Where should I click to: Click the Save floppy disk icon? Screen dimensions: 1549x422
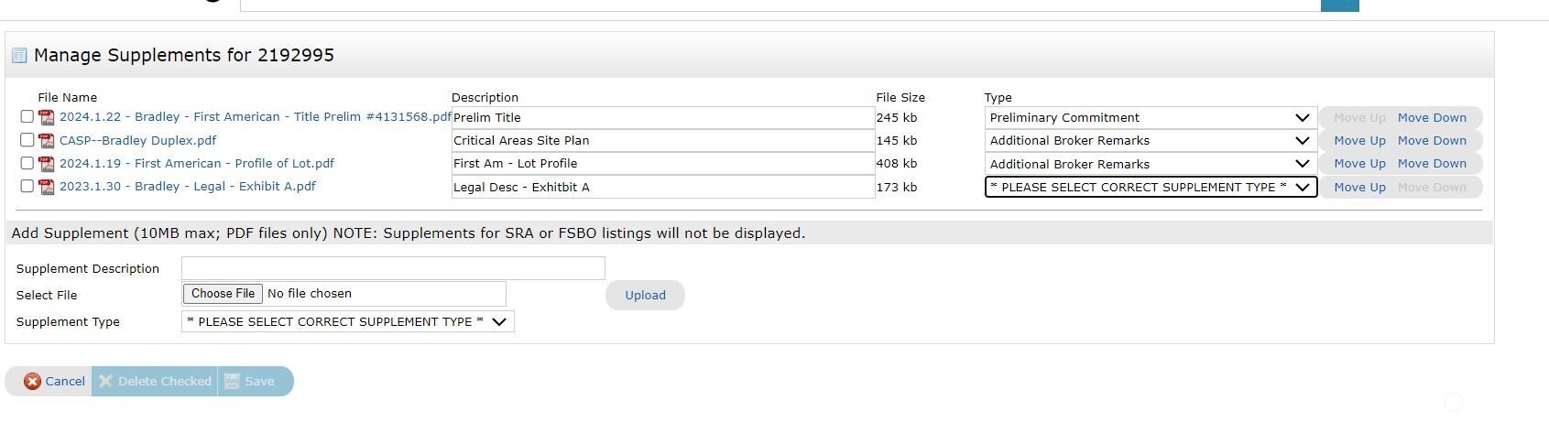232,382
